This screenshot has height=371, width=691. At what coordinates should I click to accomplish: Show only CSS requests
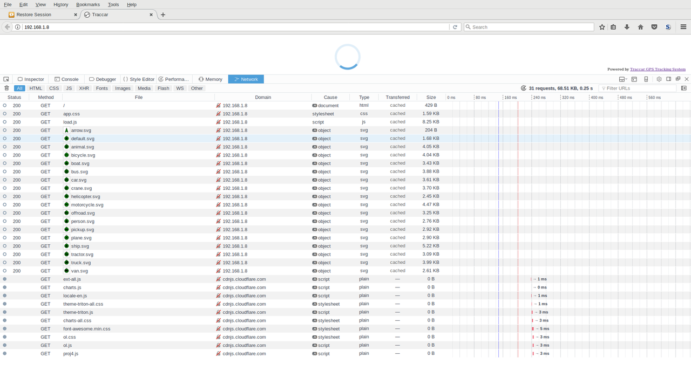[54, 88]
